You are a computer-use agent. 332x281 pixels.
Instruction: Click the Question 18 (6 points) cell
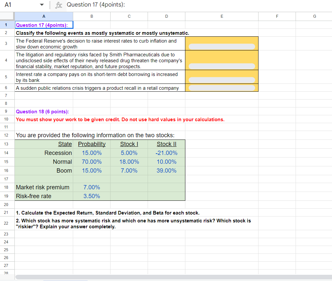(43, 112)
